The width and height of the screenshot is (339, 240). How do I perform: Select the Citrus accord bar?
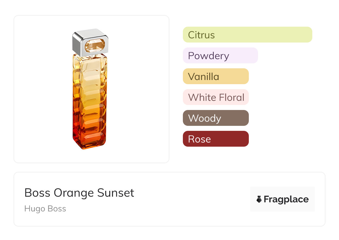click(x=247, y=35)
